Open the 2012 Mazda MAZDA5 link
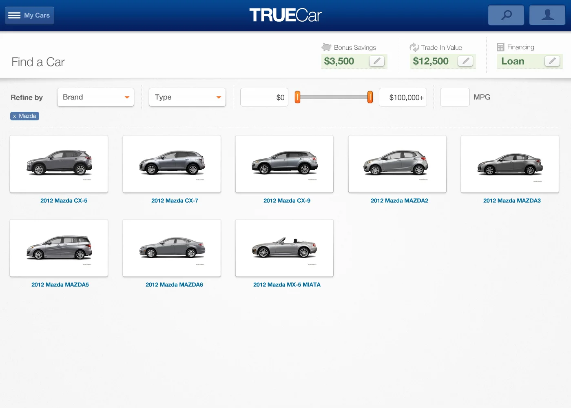The height and width of the screenshot is (408, 571). 60,285
